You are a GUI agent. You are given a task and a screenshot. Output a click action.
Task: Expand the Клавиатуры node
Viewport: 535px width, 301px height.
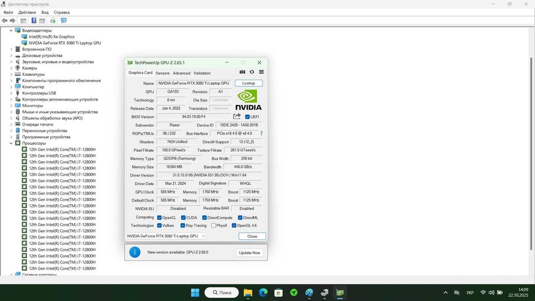pyautogui.click(x=11, y=74)
